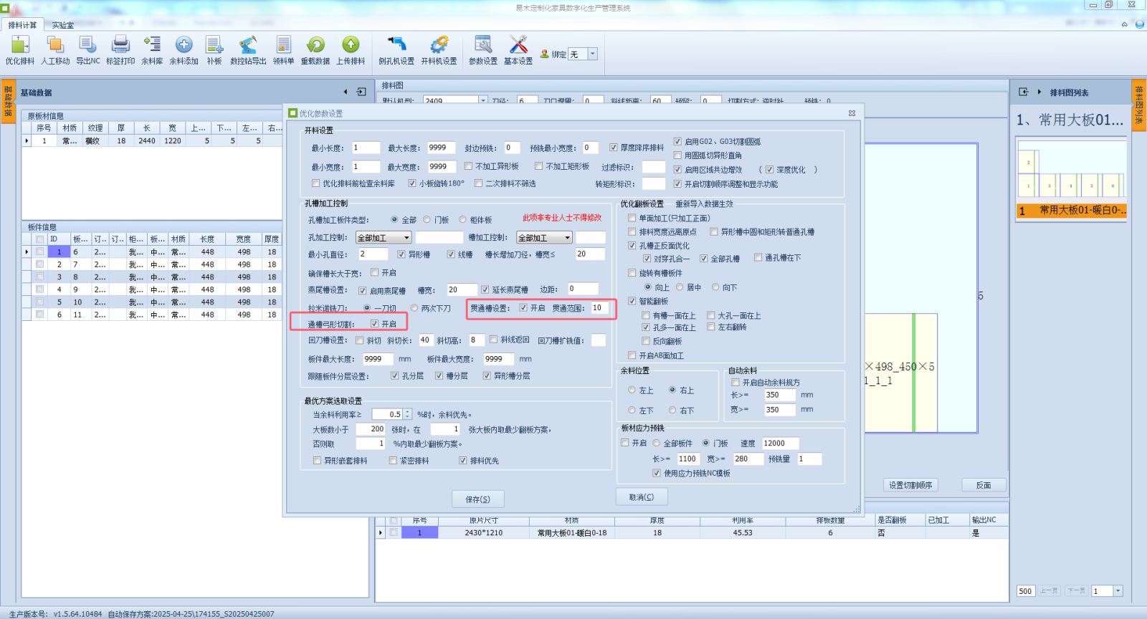
Task: Open the 基础数据 vertical side tab
Action: click(8, 102)
